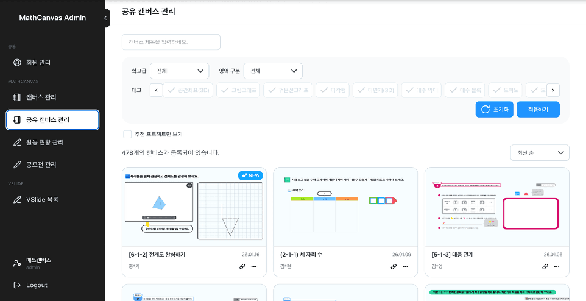Viewport: 586px width, 301px height.
Task: Open the 세 자리 수 canvas thumbnail
Action: (345, 207)
